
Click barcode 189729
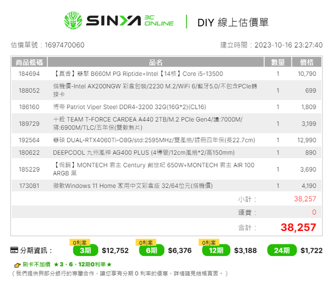coord(29,124)
